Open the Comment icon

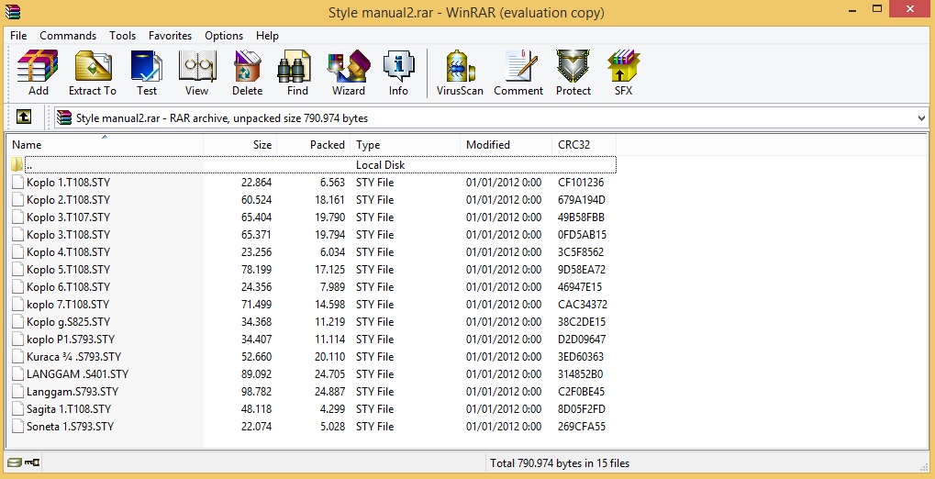518,72
